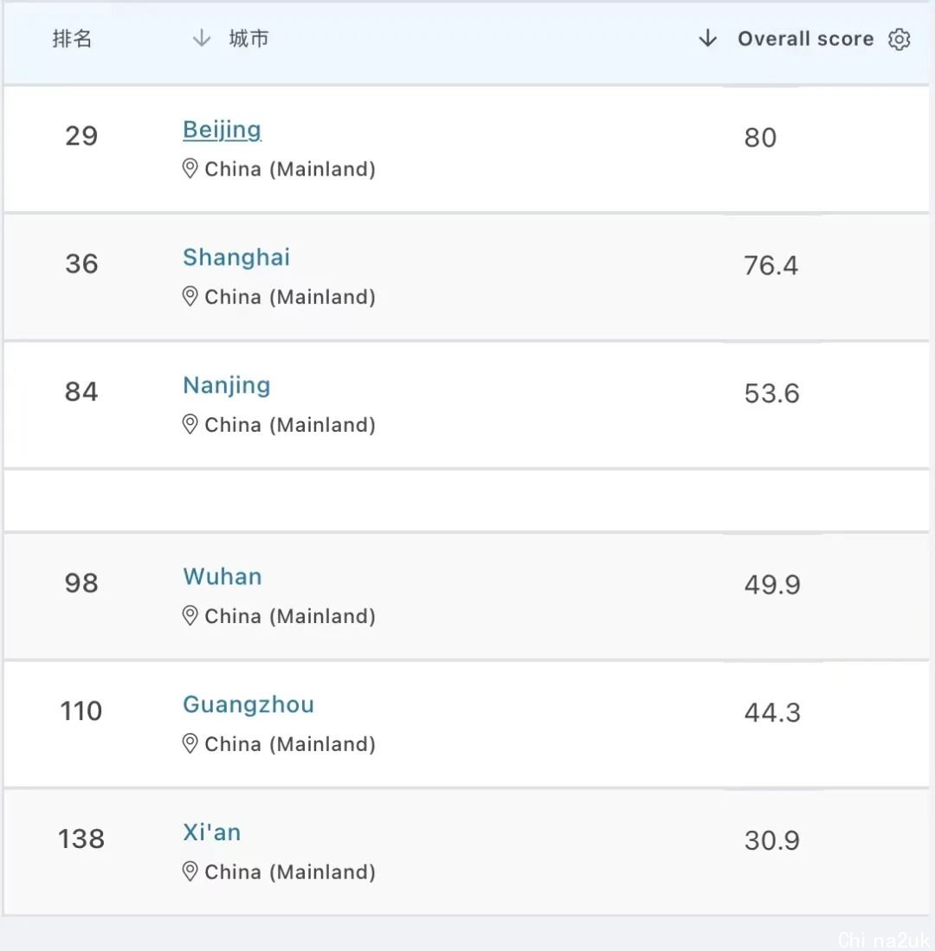Open the Shanghai city link
The width and height of the screenshot is (935, 951).
(x=236, y=257)
